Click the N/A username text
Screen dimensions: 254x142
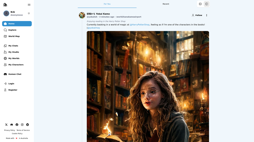(13, 12)
